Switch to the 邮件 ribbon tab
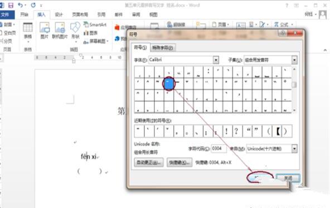Image resolution: width=330 pixels, height=208 pixels. coord(119,14)
